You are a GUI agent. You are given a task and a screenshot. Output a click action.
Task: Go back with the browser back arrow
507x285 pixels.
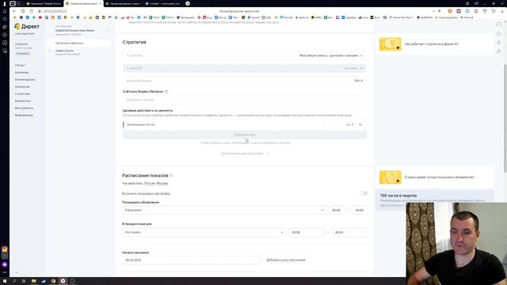[x=14, y=11]
